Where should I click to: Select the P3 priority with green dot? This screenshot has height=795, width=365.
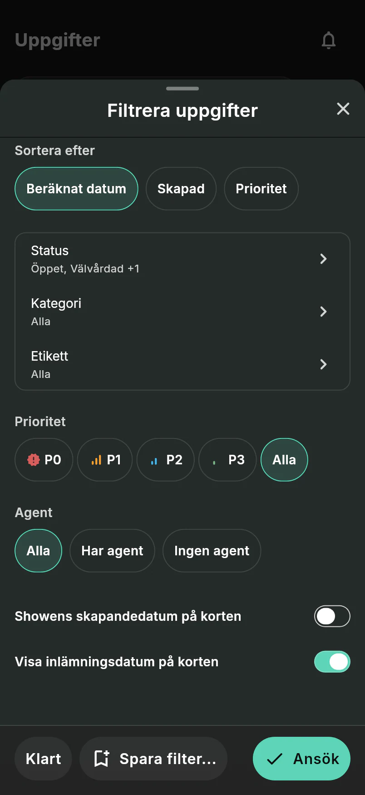click(227, 460)
